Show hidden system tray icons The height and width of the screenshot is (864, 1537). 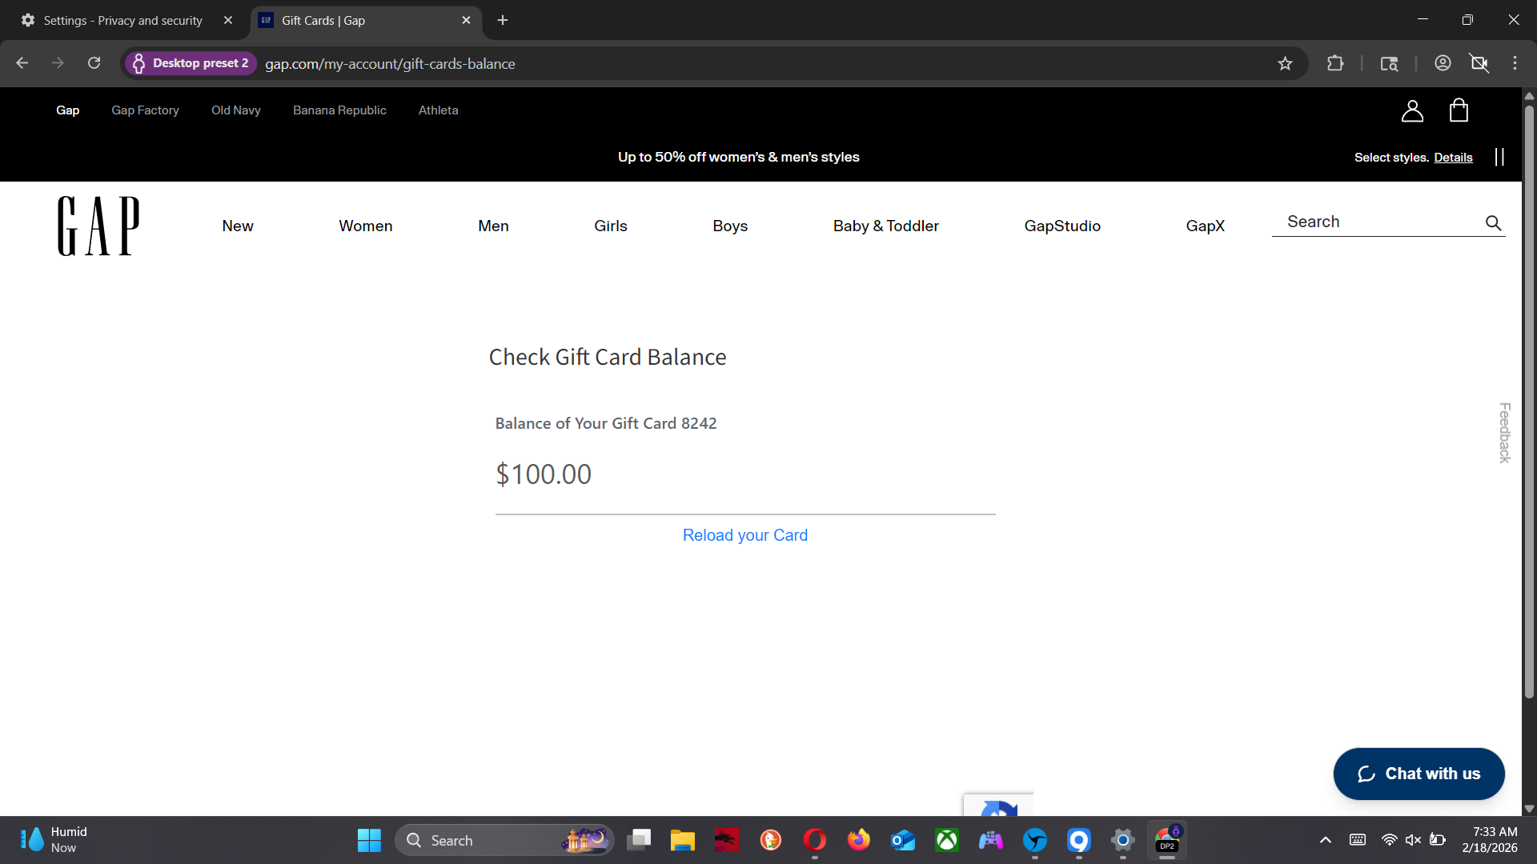click(1325, 840)
